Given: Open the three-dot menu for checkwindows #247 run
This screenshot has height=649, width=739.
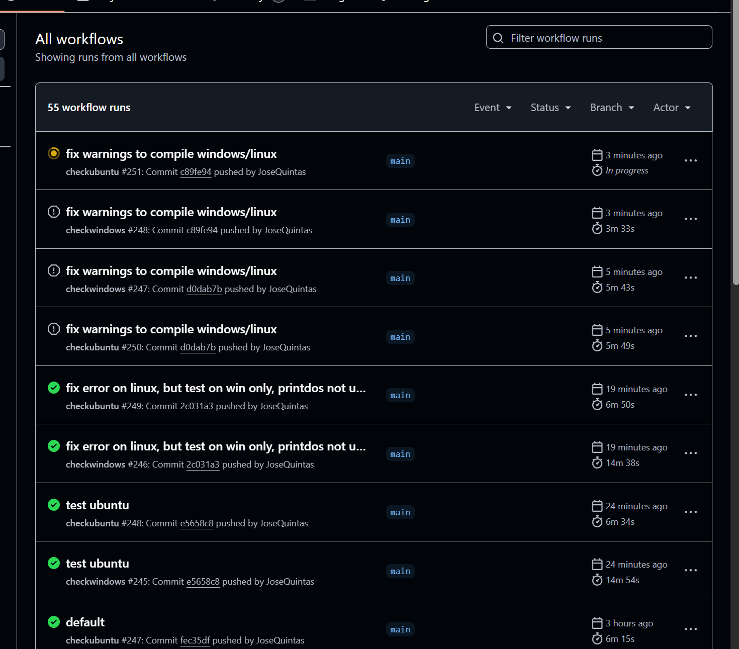Looking at the screenshot, I should click(x=690, y=277).
